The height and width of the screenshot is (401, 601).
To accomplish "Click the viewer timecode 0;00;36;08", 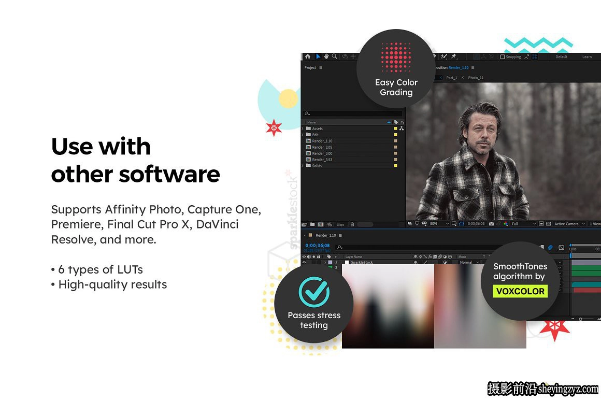I will (x=476, y=223).
